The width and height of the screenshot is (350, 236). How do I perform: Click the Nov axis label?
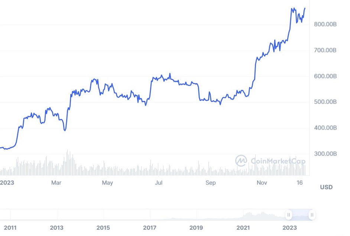(262, 183)
